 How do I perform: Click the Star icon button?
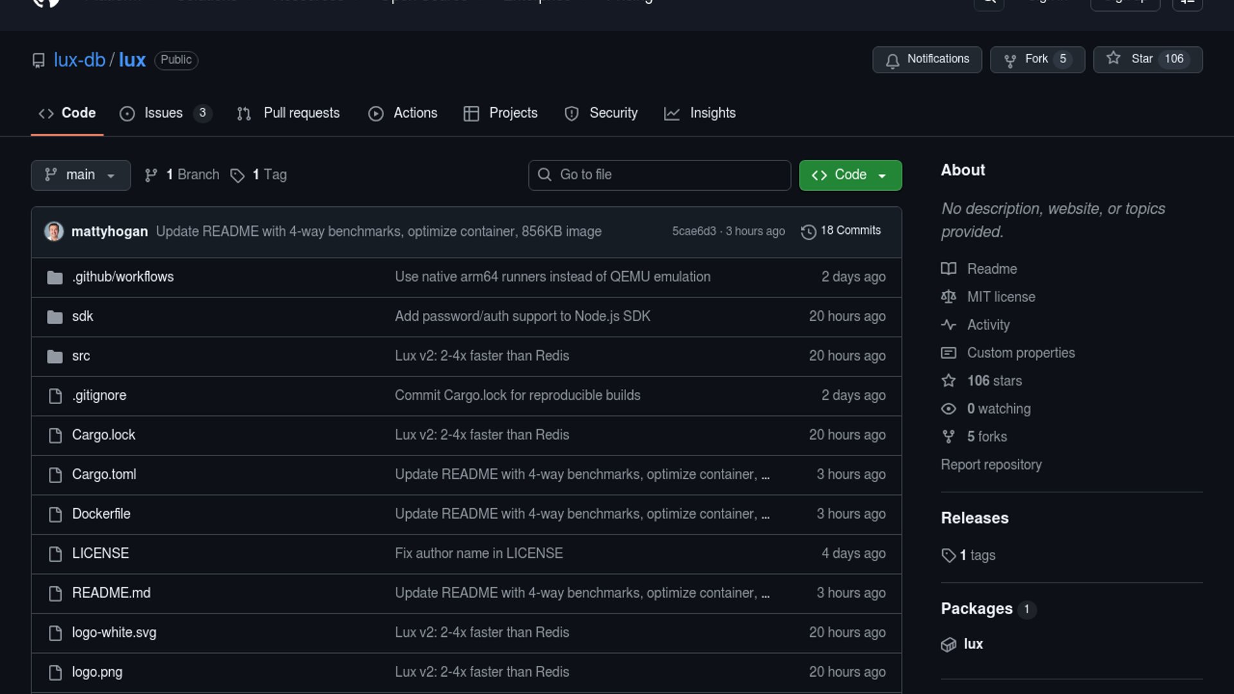tap(1113, 58)
